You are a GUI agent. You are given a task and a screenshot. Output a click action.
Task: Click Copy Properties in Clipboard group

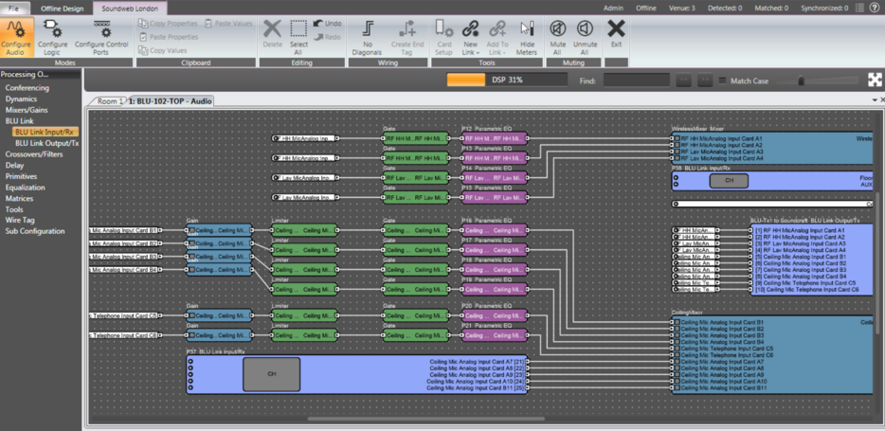tap(169, 24)
